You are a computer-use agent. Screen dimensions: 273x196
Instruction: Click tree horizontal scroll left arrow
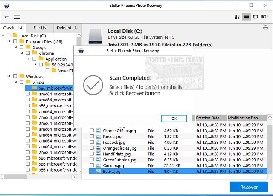[2, 177]
